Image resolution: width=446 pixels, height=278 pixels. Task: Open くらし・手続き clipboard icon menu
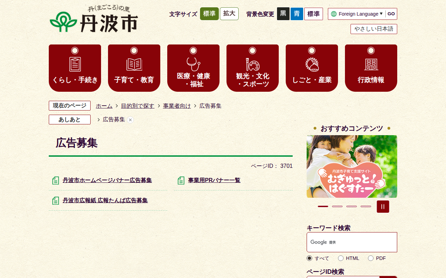point(75,68)
